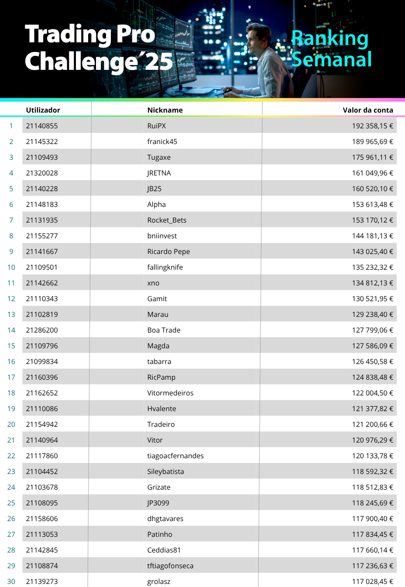Click the Nickname column header
Viewport: 405px width, 587px height.
click(x=165, y=110)
